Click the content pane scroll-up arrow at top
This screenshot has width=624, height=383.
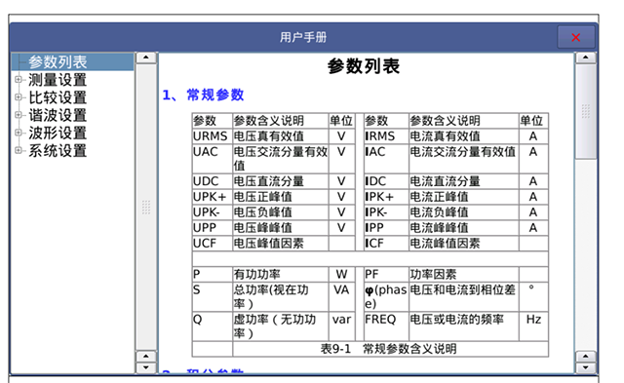click(585, 57)
